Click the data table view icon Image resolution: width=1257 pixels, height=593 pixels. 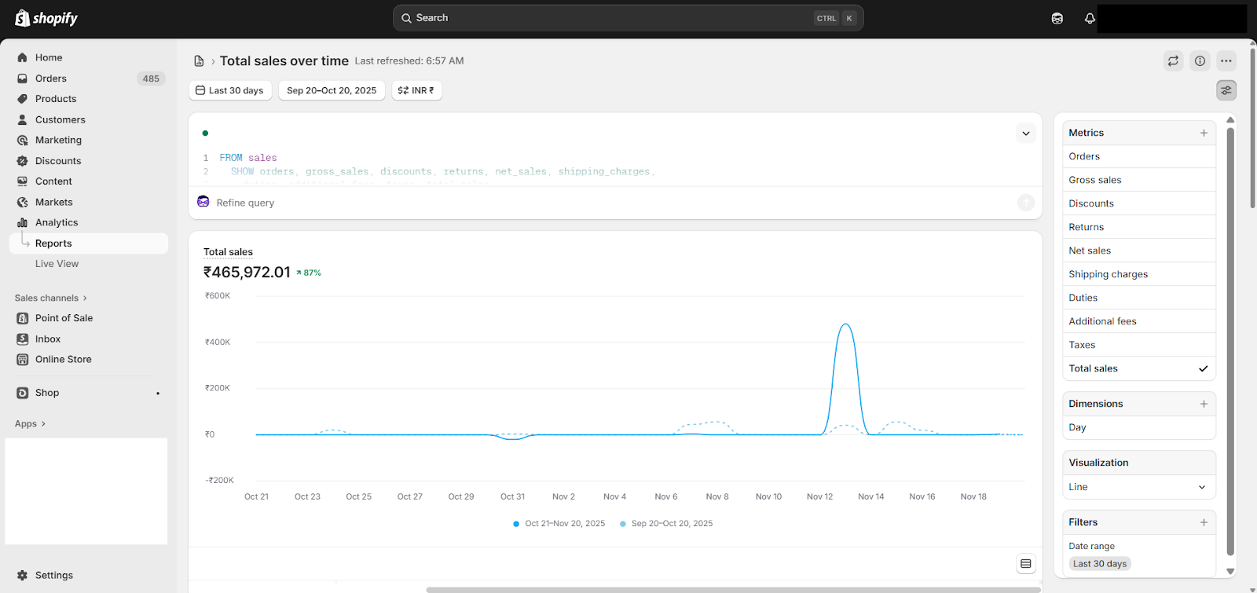(1025, 563)
